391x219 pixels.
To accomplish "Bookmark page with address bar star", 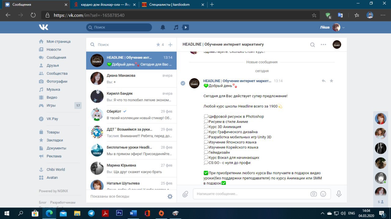I will [314, 15].
